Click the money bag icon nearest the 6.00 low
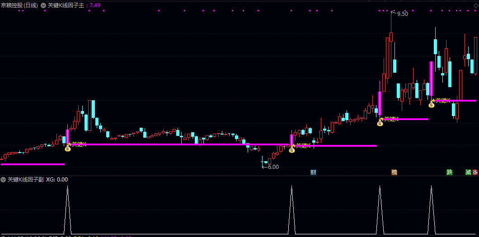The image size is (479, 237). 292,150
